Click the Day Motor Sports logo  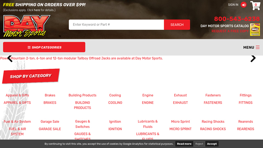(x=27, y=26)
